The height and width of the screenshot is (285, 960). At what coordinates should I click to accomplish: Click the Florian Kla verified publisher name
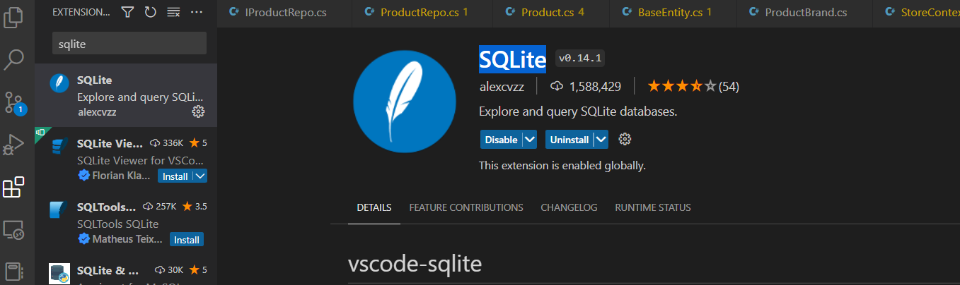pos(122,176)
